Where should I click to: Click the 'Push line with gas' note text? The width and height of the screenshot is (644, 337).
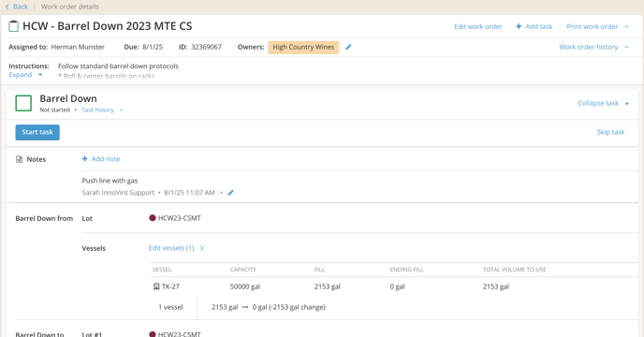[x=110, y=181]
